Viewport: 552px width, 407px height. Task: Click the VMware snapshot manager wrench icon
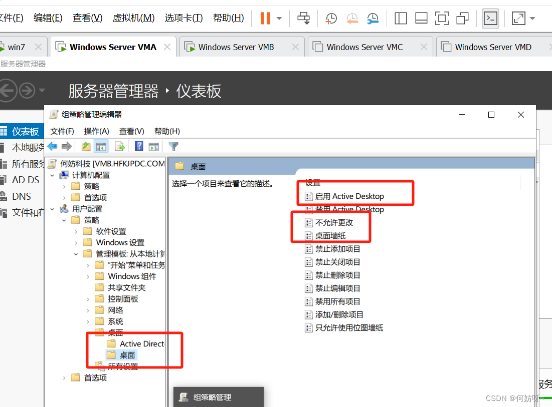373,19
